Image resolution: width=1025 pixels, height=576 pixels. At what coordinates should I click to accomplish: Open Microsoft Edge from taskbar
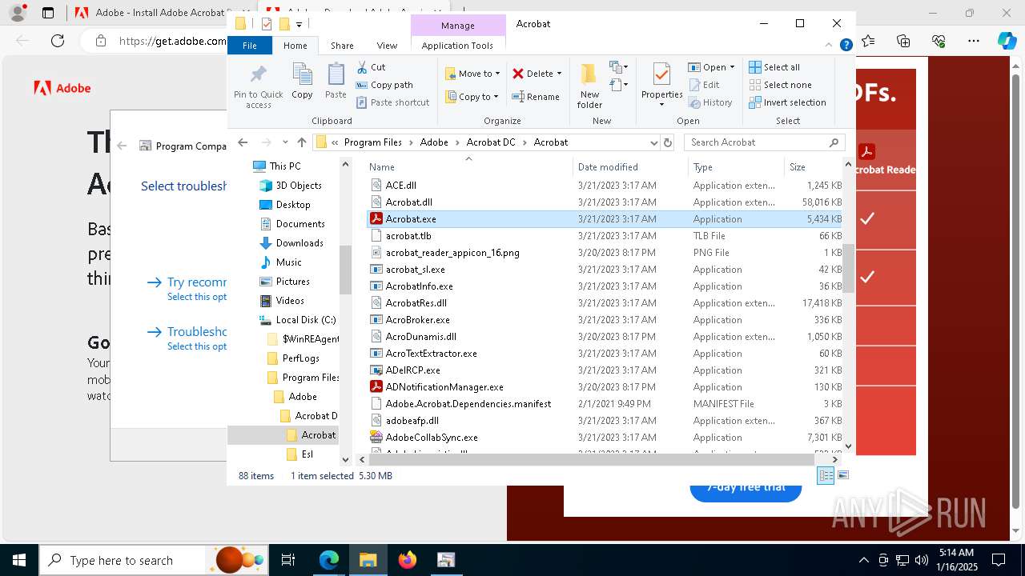[x=329, y=560]
